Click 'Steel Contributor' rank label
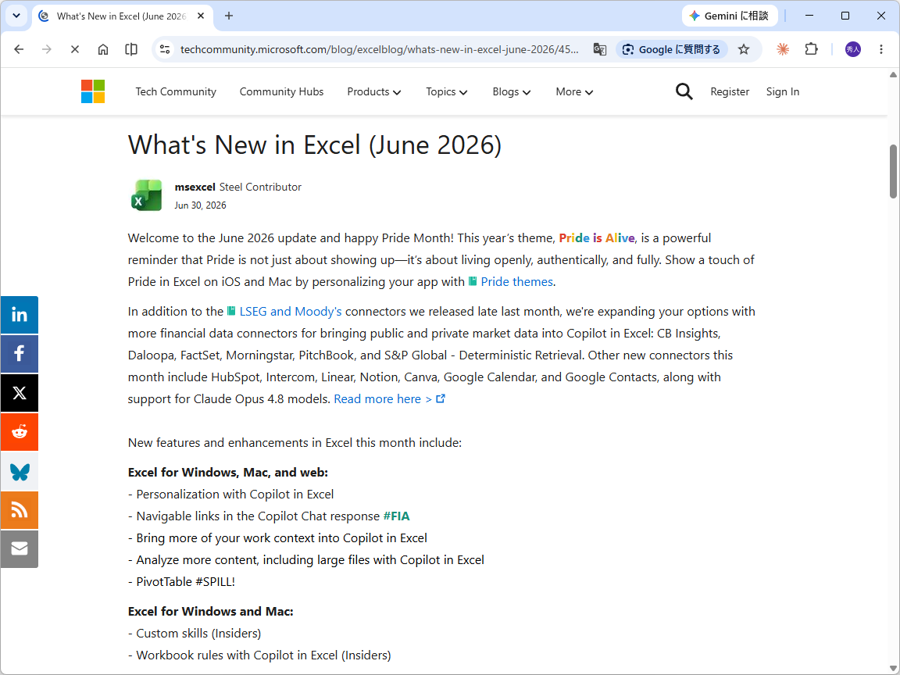Screen dimensions: 900x675 click(x=260, y=187)
